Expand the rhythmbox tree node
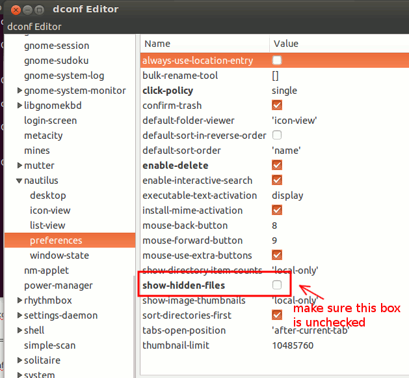Screen dimensions: 409x378 [20, 300]
